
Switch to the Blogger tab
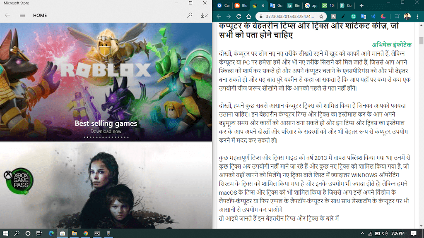point(241,6)
